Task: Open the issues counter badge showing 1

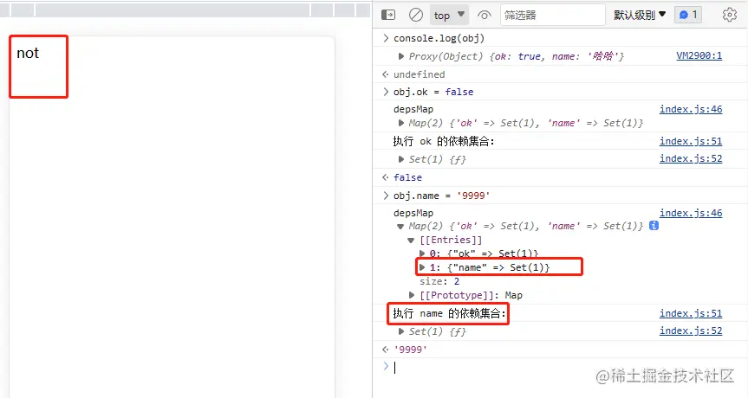Action: click(x=688, y=16)
